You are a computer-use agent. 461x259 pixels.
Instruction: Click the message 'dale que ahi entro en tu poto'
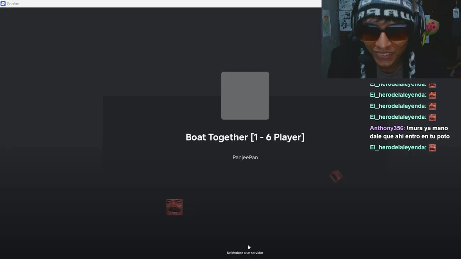[409, 136]
